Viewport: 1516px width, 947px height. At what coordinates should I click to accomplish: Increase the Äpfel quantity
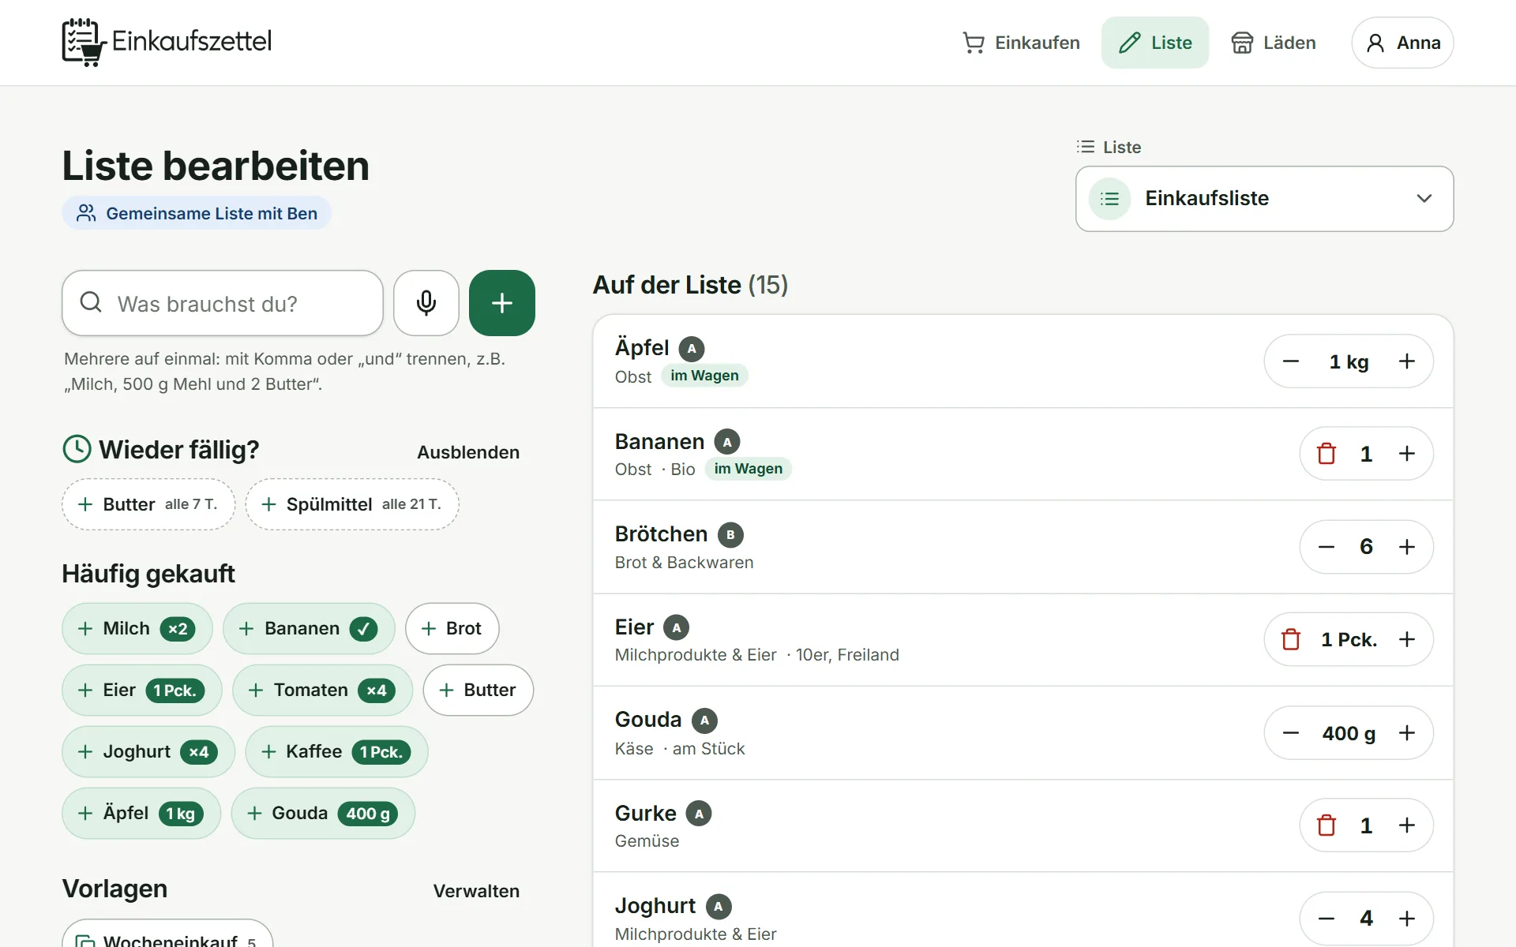click(1407, 361)
